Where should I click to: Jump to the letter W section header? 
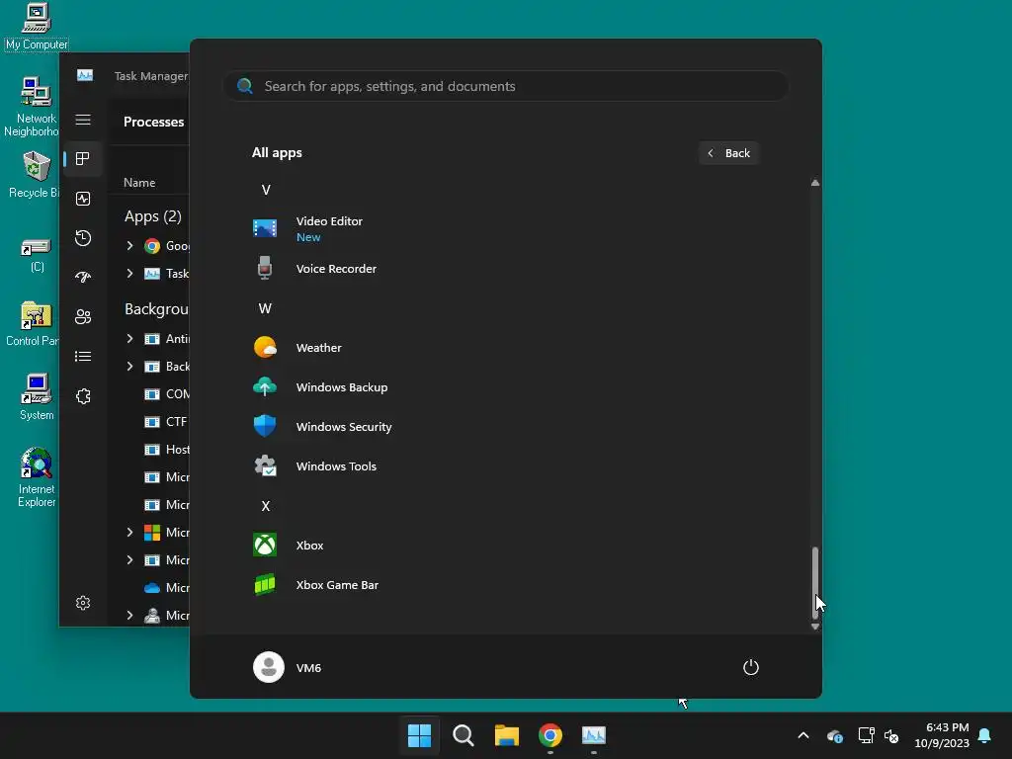click(265, 308)
